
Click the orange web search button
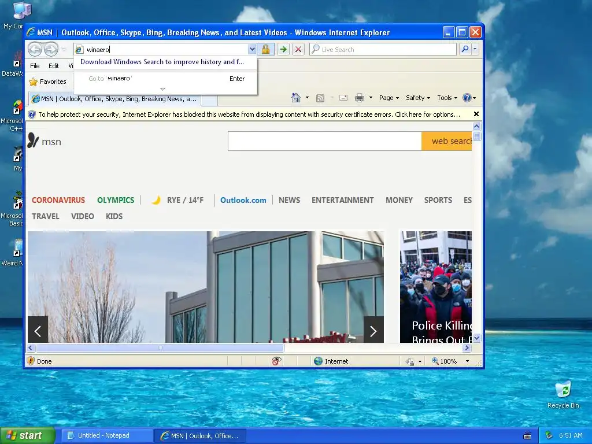pyautogui.click(x=447, y=141)
